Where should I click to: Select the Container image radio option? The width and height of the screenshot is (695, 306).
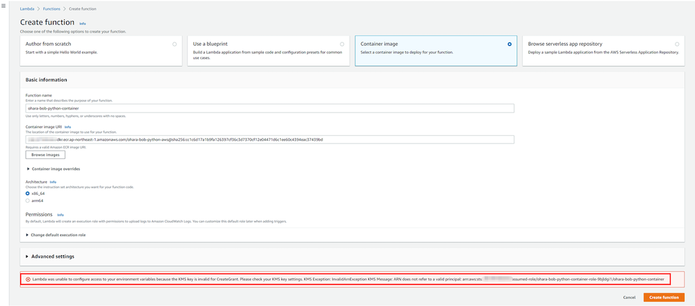tap(509, 44)
